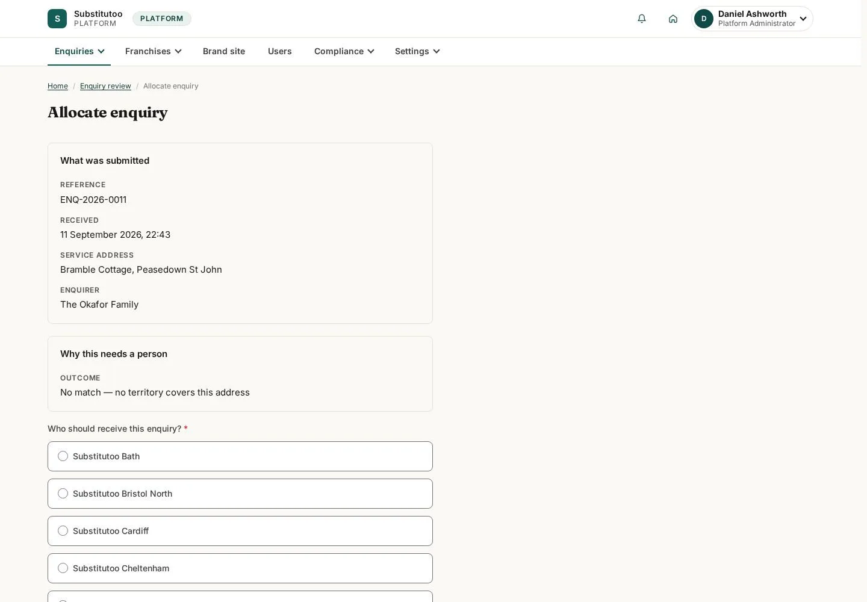Go to Brand site tab

click(x=224, y=51)
